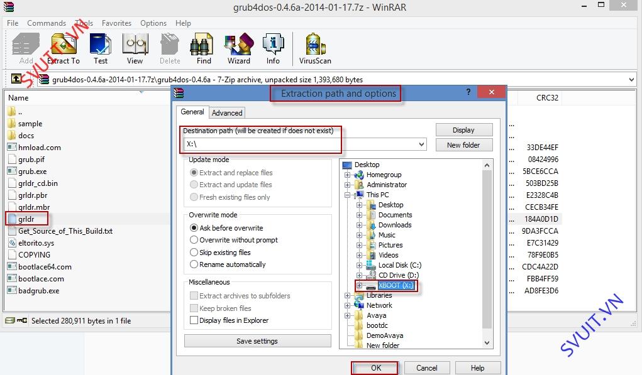Select the docs folder icon
Image resolution: width=642 pixels, height=375 pixels.
click(11, 135)
